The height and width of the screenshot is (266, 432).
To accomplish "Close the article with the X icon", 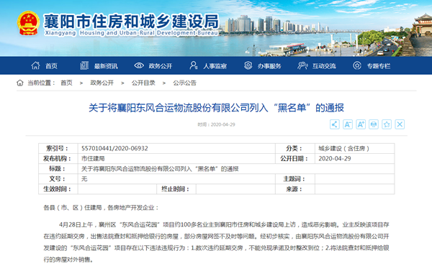I will [400, 124].
